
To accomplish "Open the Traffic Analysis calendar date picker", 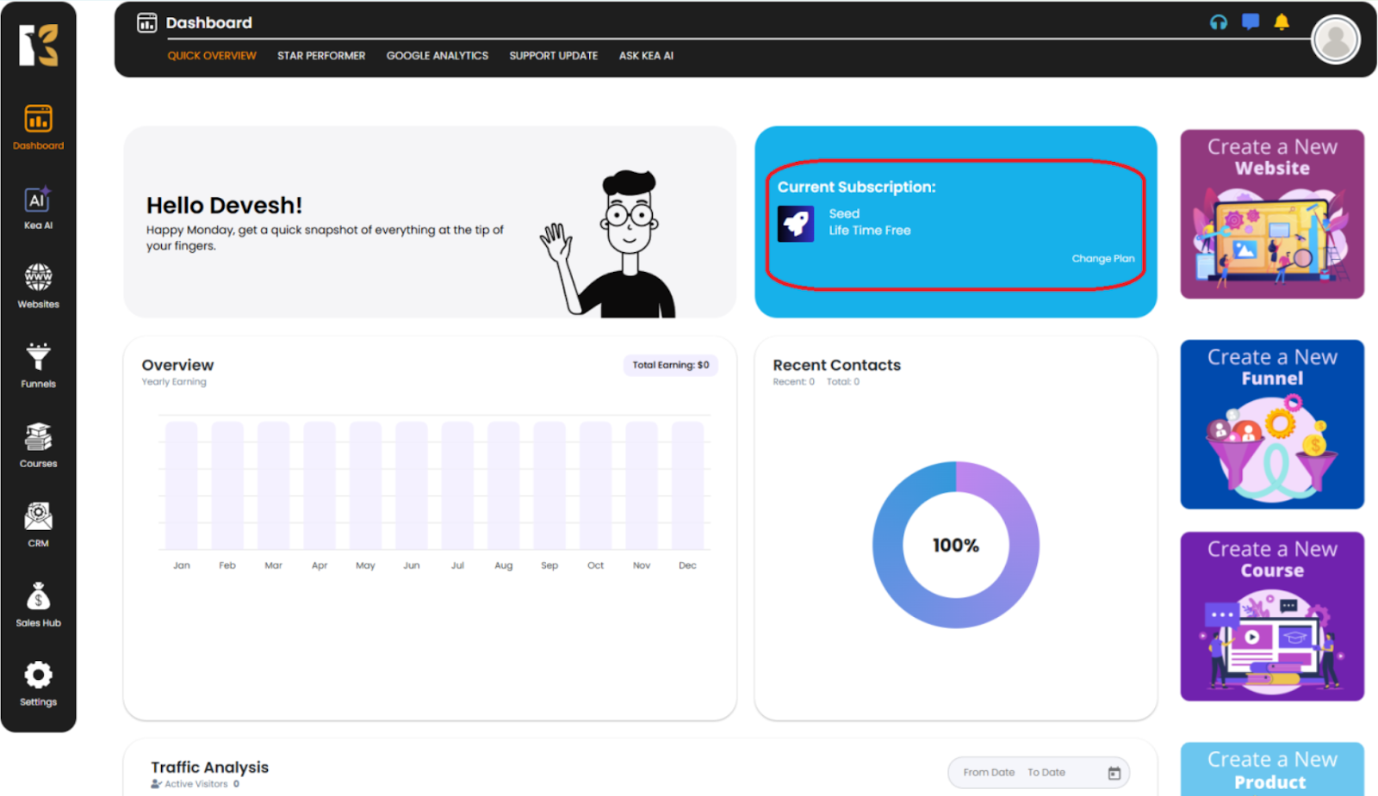I will [x=1114, y=773].
